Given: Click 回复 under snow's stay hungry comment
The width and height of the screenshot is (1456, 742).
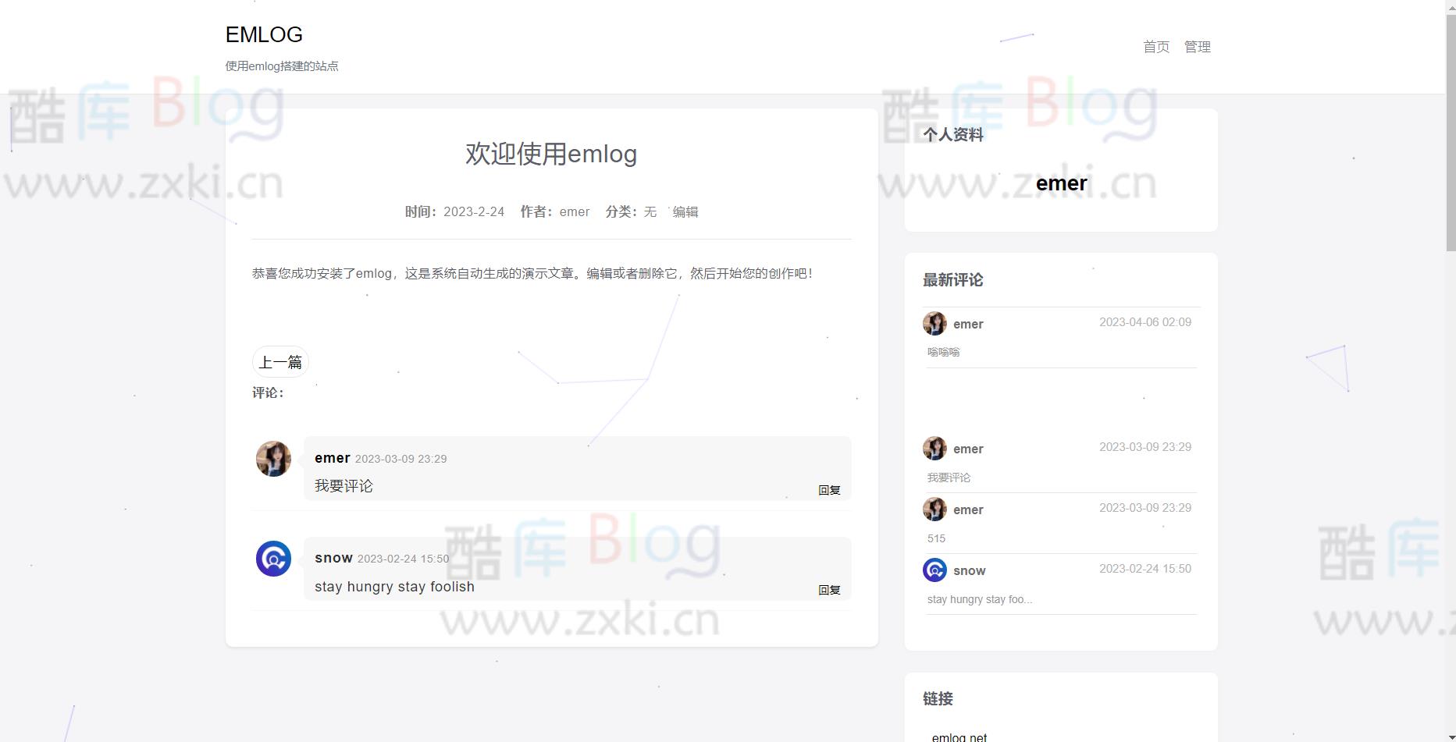Looking at the screenshot, I should (829, 590).
